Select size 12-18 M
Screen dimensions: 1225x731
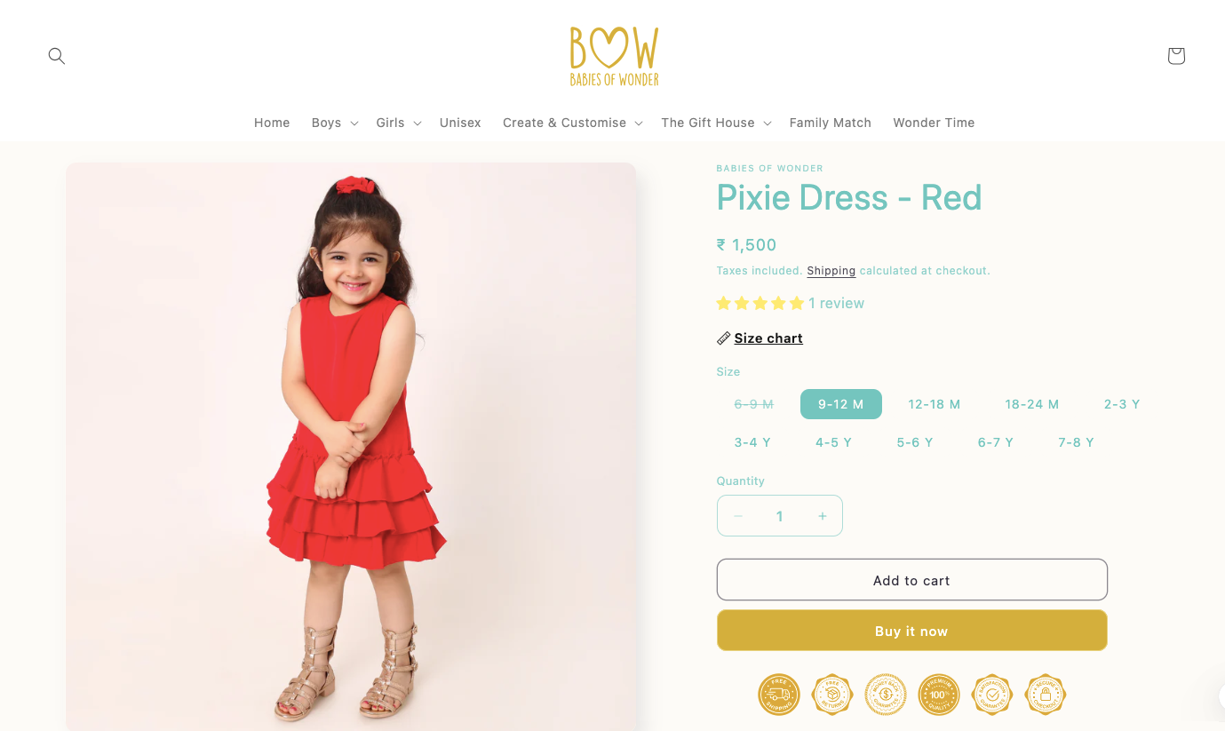935,404
